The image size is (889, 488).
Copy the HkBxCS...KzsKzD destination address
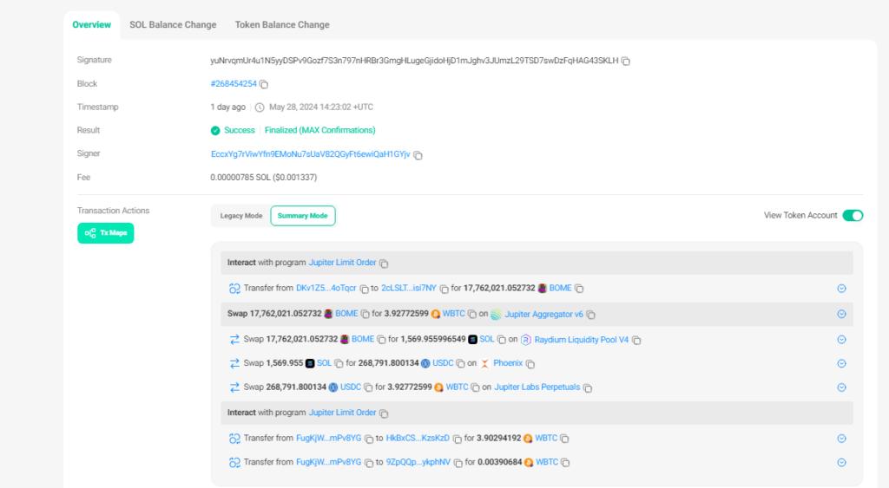[457, 439]
